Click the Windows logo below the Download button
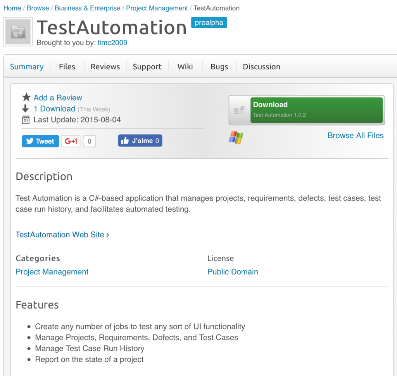 tap(236, 137)
